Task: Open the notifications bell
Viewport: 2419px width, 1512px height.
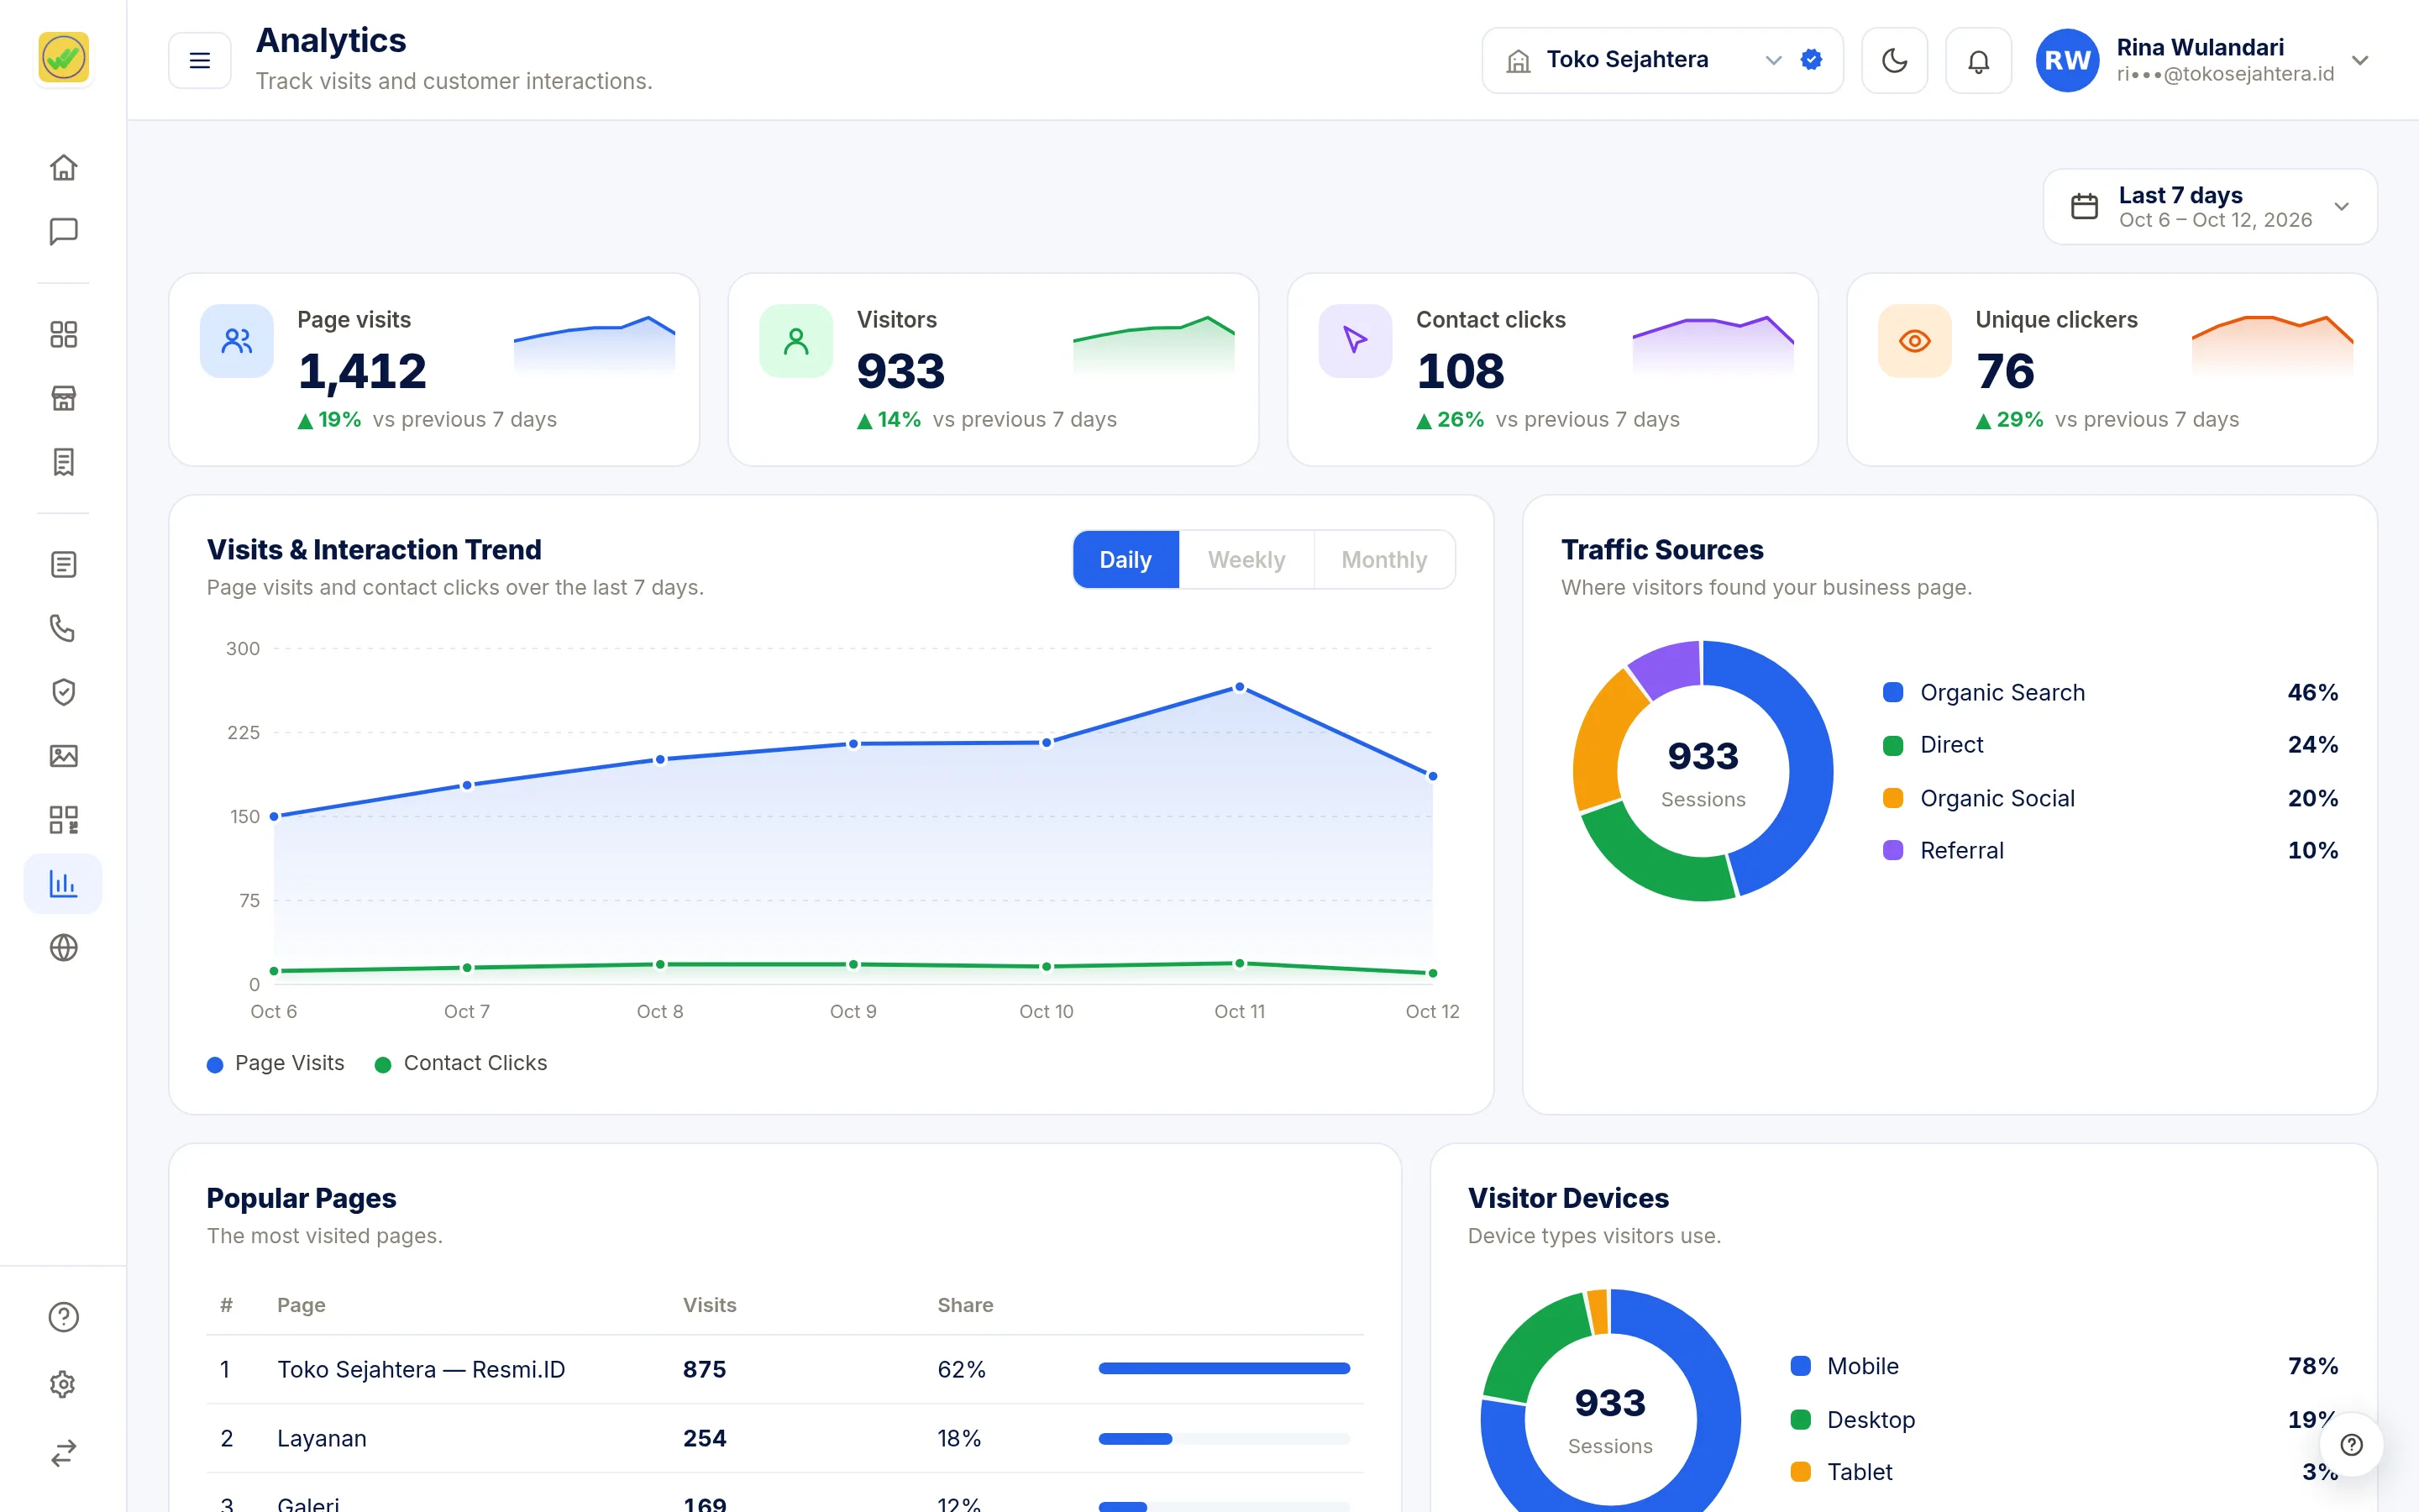Action: click(x=1978, y=60)
